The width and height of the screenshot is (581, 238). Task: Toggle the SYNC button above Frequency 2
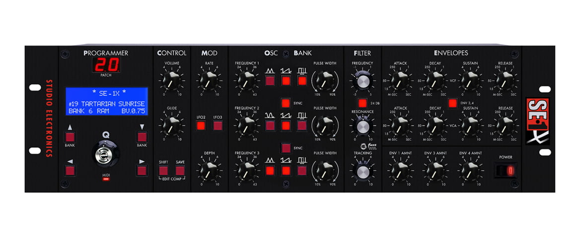tap(286, 103)
